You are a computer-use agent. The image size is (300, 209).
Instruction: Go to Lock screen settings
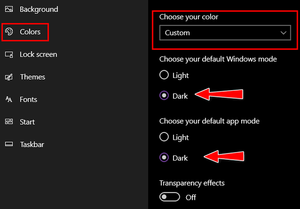coord(38,55)
